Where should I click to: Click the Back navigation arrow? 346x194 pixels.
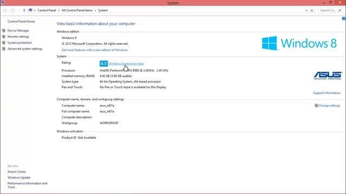(5, 10)
